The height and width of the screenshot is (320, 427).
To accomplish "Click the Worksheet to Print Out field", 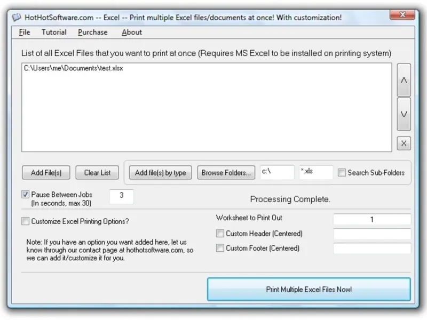I will 372,219.
